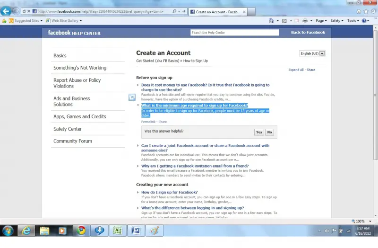Open Web Slice Gallery dropdown
Viewport: 378px width, 248px height.
tap(81, 21)
